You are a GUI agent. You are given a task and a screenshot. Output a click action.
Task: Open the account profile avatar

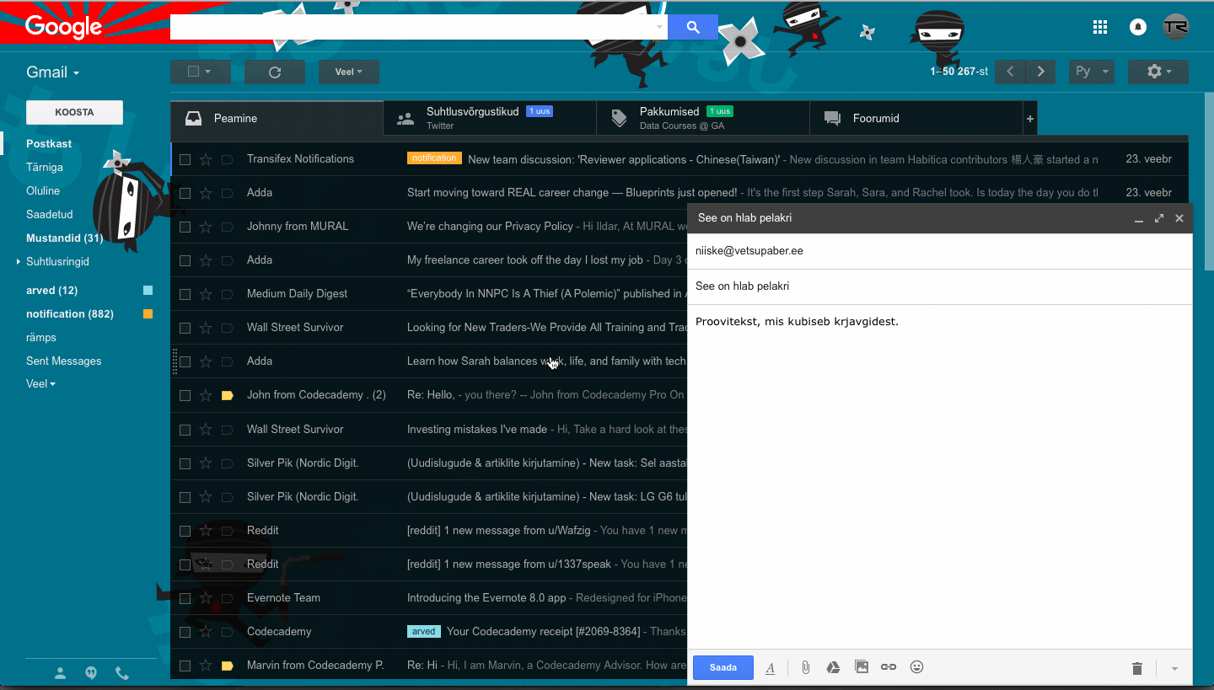(1175, 27)
